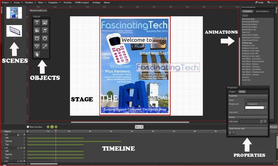The width and height of the screenshot is (278, 166).
Task: Open the Project menu dropdown
Action: tap(7, 3)
